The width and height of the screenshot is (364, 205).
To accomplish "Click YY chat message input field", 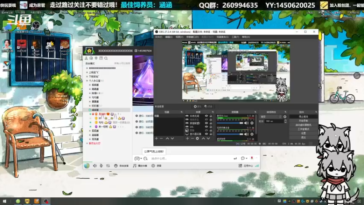I will (191, 159).
